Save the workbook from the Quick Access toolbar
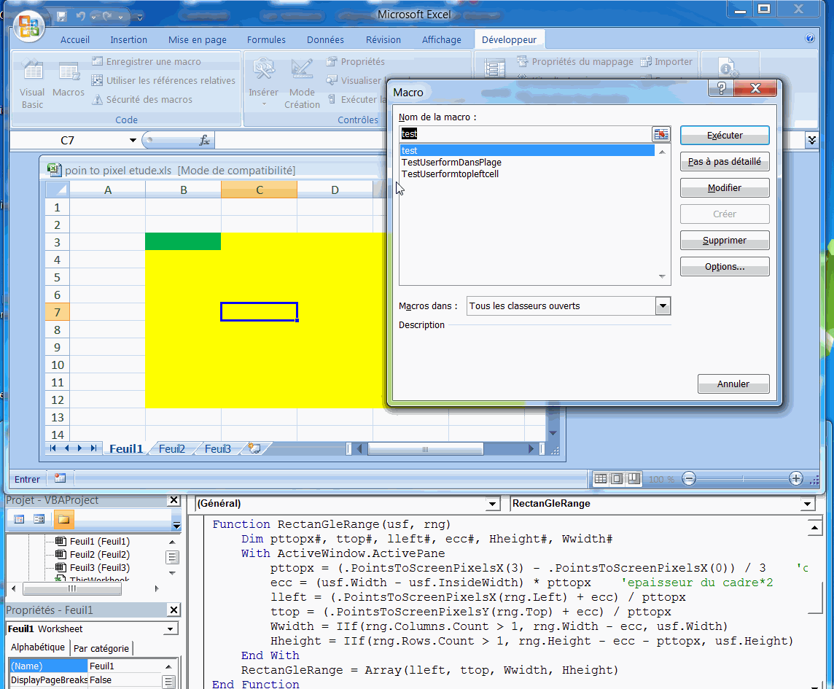Screen dimensions: 834x689 pyautogui.click(x=62, y=17)
